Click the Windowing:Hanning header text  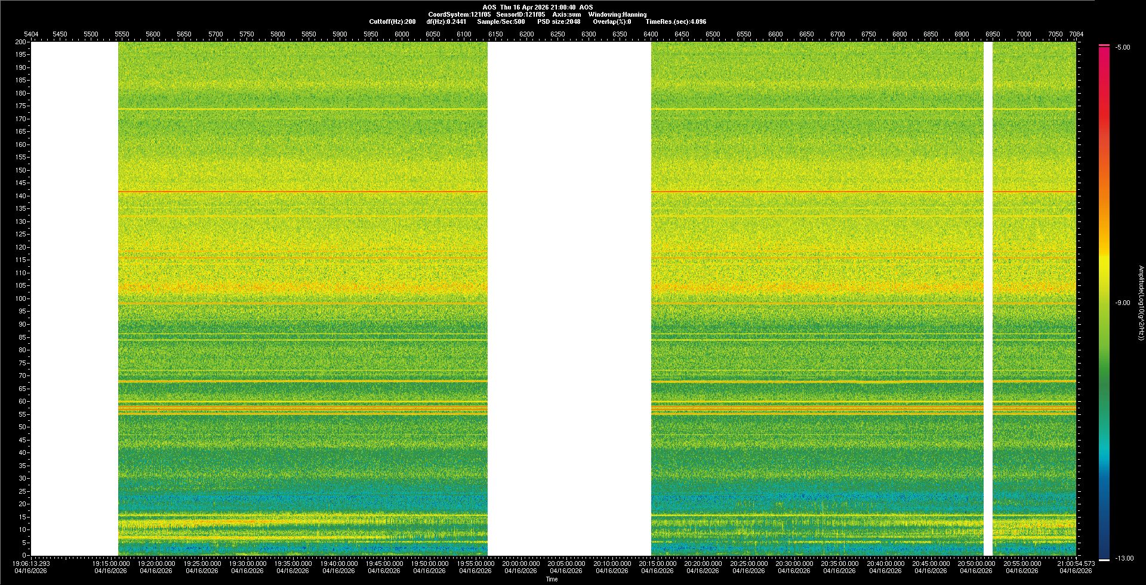click(x=617, y=14)
